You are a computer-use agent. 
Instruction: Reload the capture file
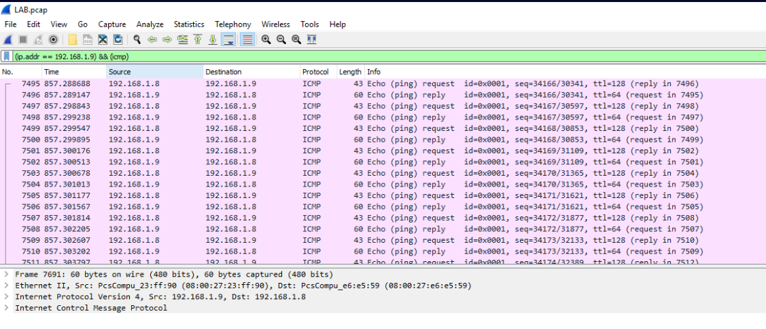point(118,40)
